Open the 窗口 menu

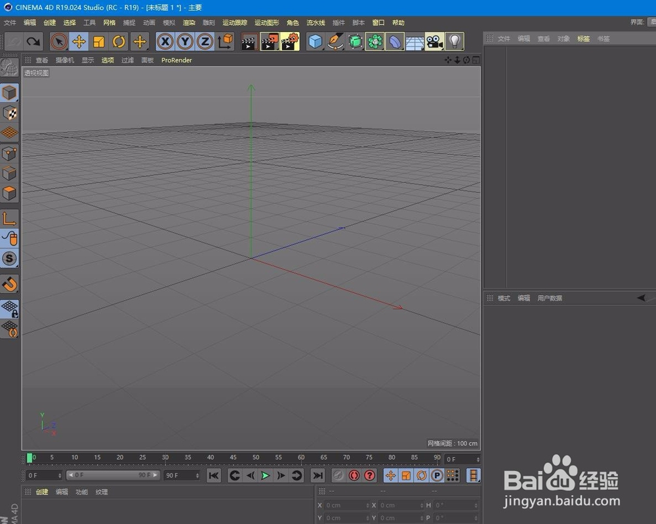pyautogui.click(x=379, y=22)
